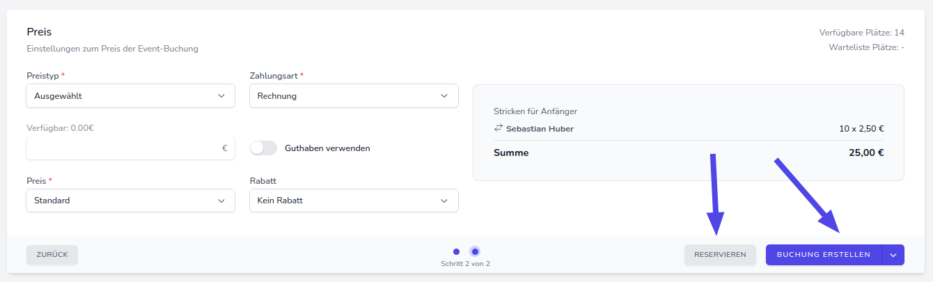Open the Preistyp dropdown
The image size is (933, 282).
[130, 96]
